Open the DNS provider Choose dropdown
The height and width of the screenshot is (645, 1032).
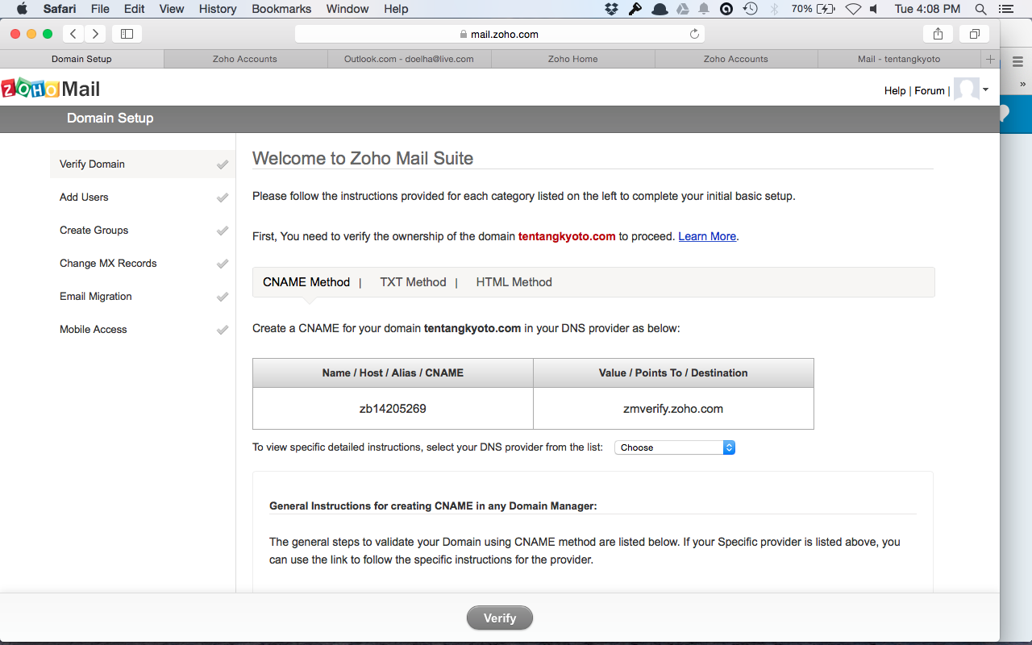[x=675, y=447]
